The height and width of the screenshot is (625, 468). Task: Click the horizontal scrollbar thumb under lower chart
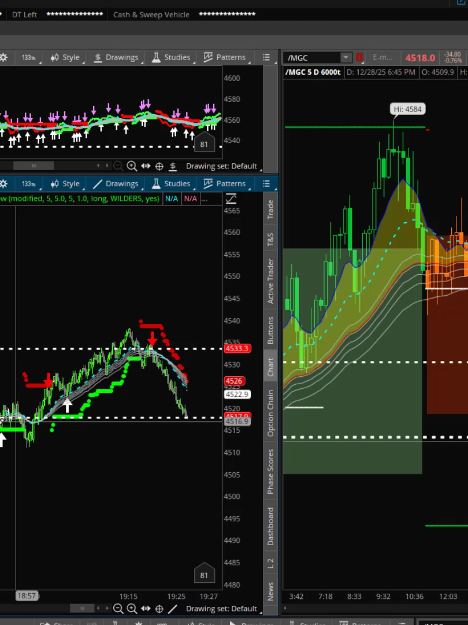(x=82, y=608)
